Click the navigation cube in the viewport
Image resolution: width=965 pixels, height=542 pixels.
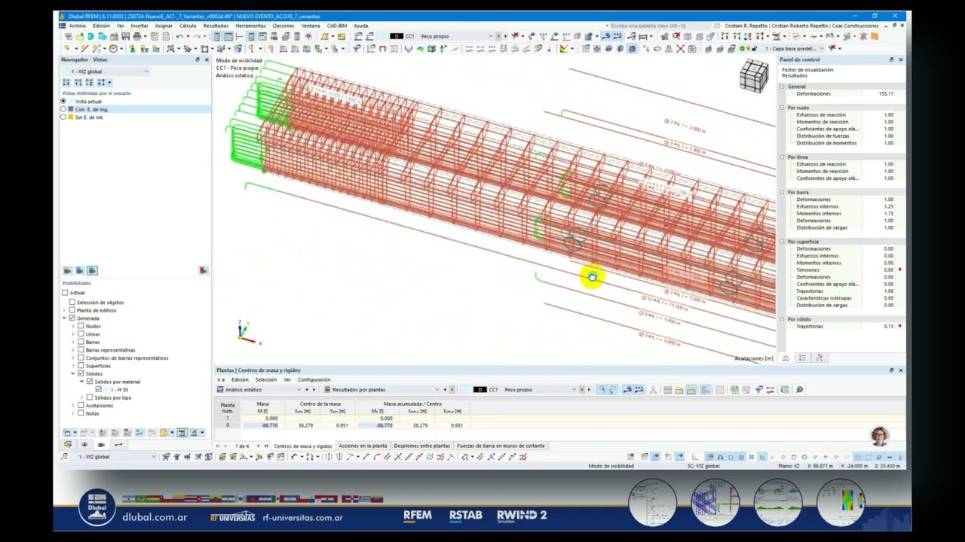754,77
